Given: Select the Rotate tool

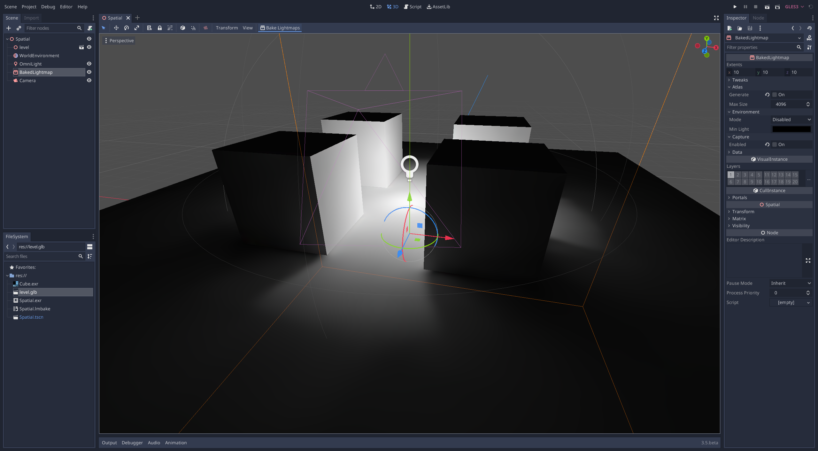Looking at the screenshot, I should [x=126, y=28].
